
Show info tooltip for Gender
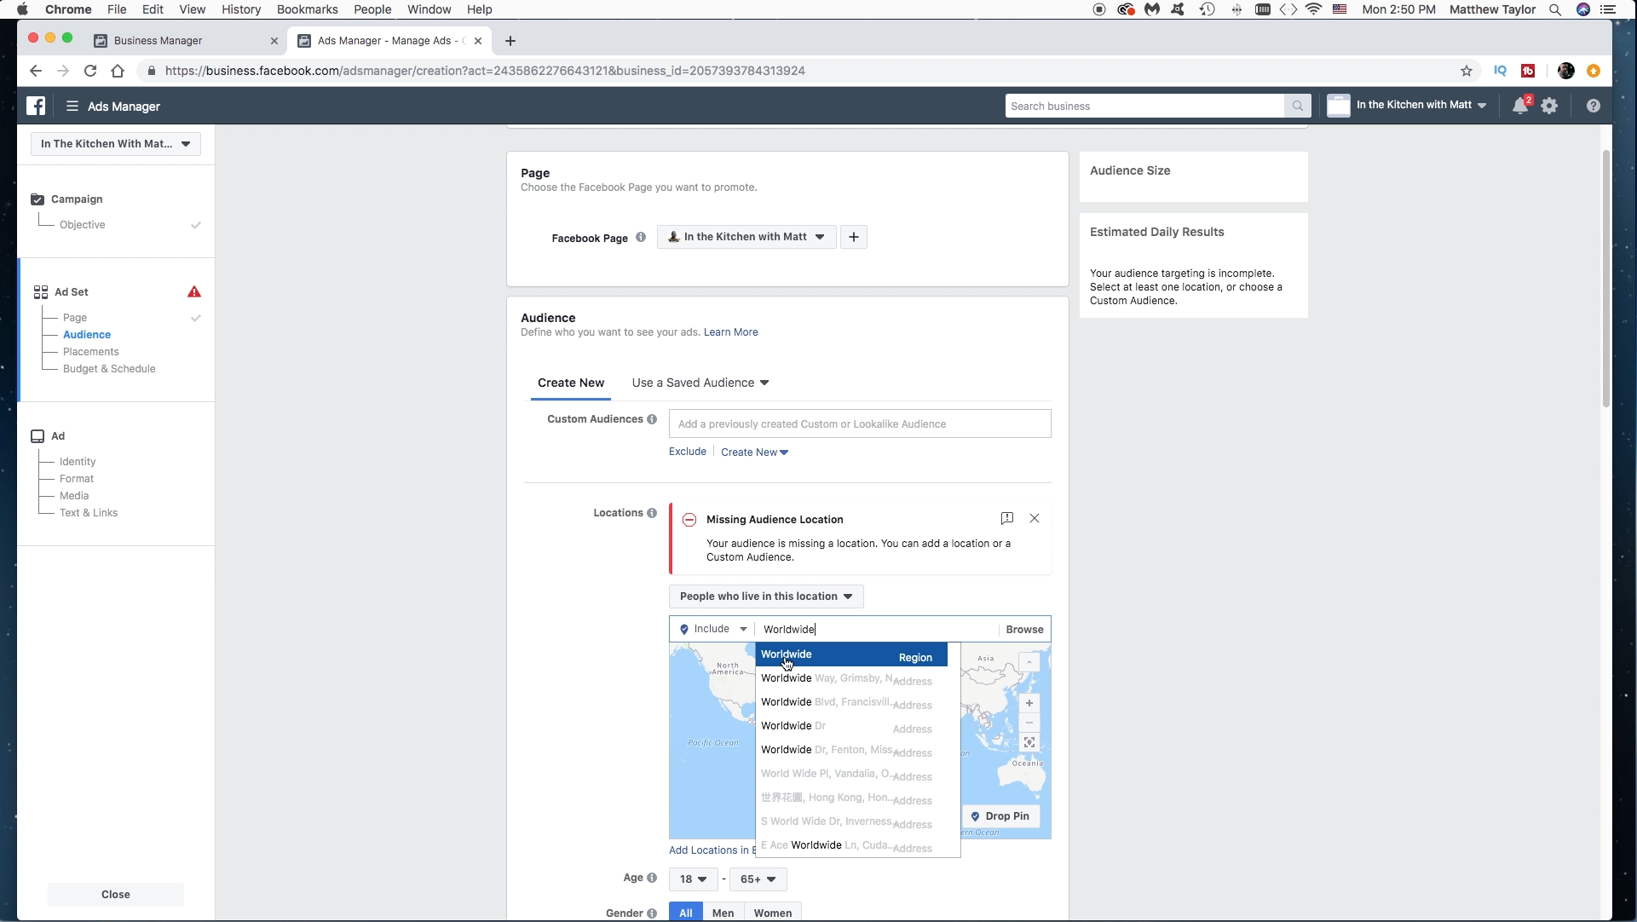click(652, 913)
